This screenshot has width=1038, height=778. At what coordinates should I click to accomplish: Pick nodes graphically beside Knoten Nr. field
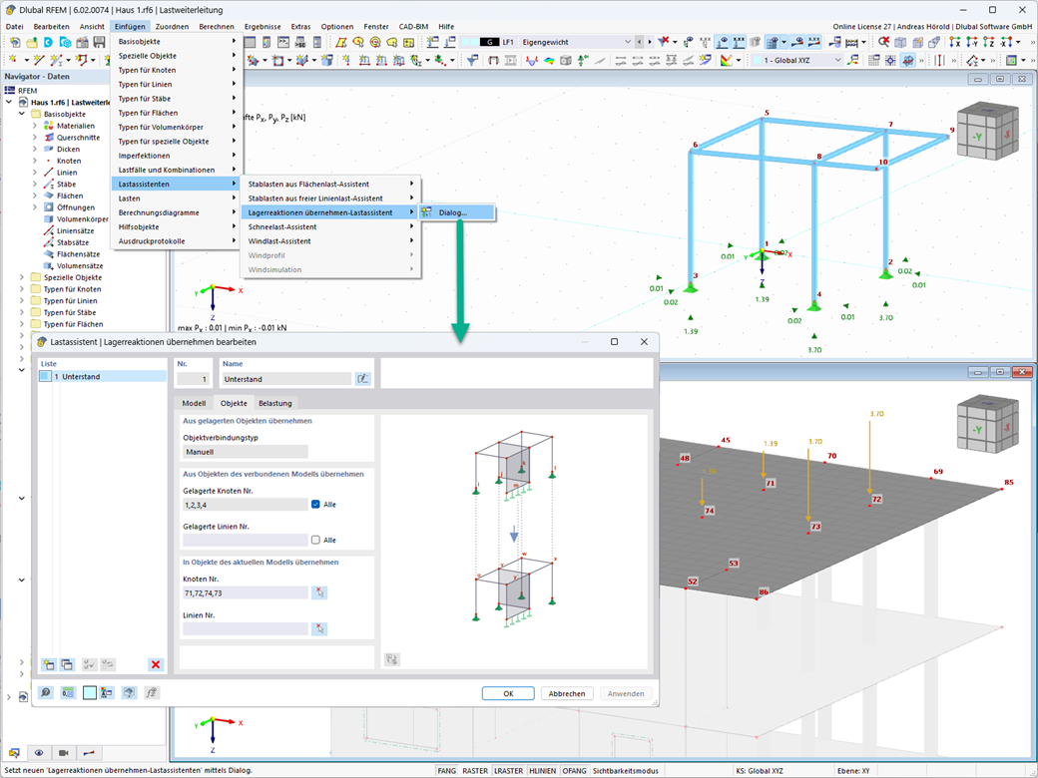click(x=319, y=592)
